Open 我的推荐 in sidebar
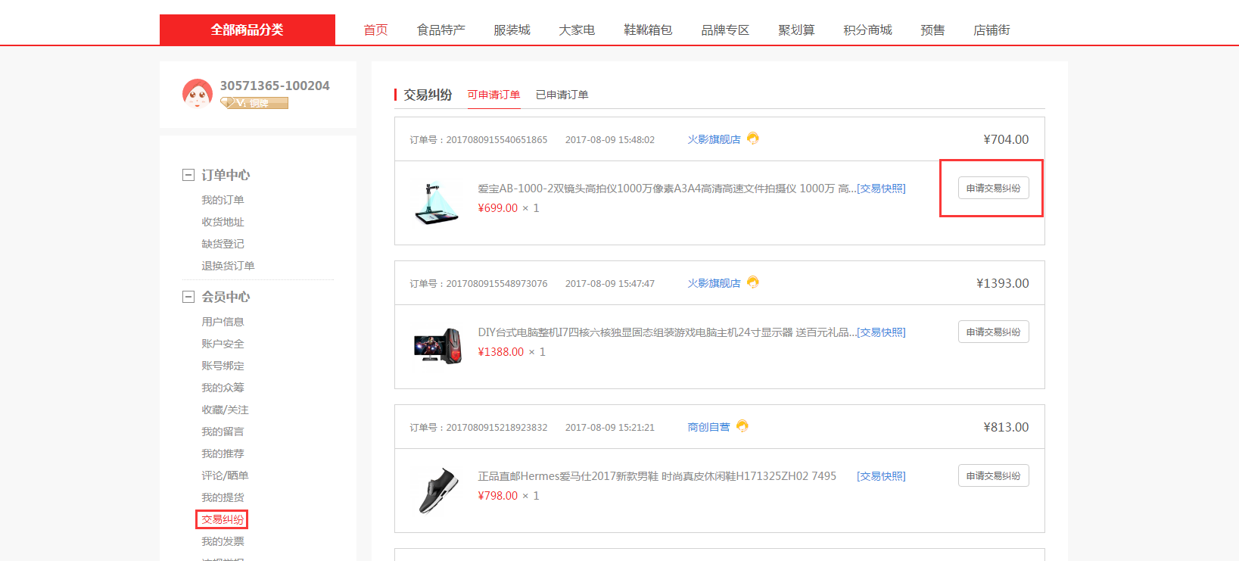Viewport: 1239px width, 561px height. [x=223, y=453]
